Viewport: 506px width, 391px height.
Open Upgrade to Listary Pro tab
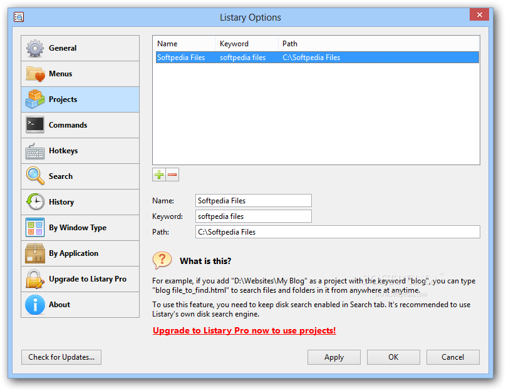pyautogui.click(x=80, y=279)
